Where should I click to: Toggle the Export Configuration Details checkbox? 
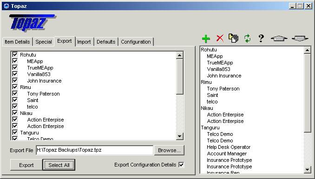[181, 165]
